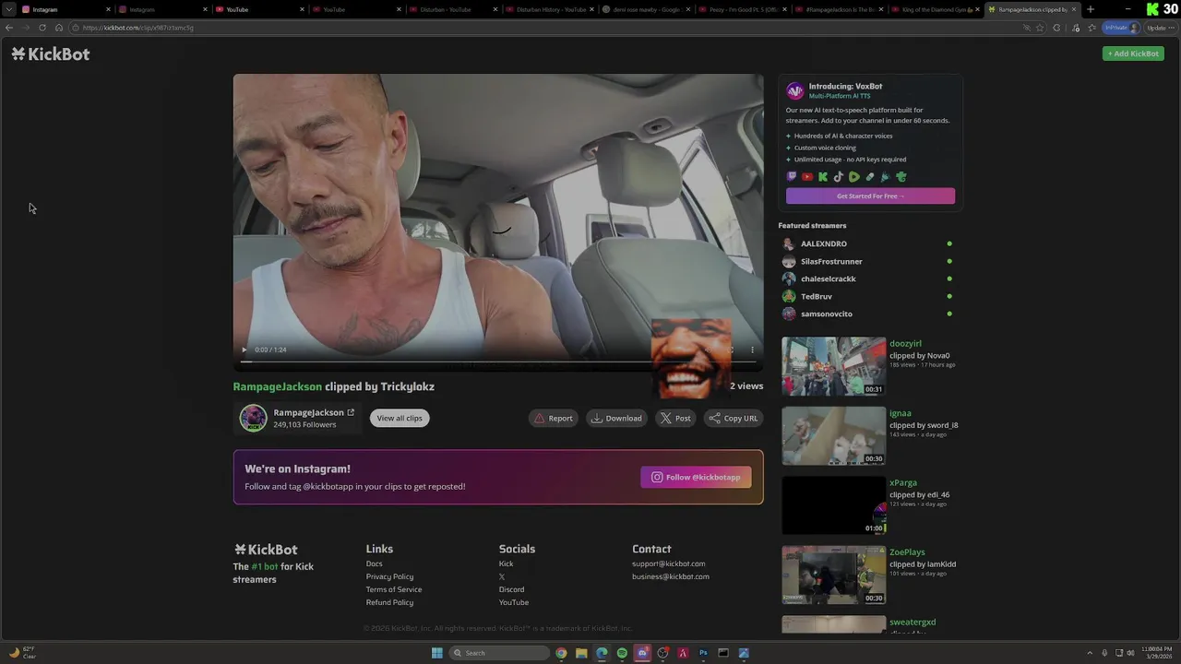Switch to the Google search browser tab
This screenshot has width=1181, height=664.
(644, 9)
